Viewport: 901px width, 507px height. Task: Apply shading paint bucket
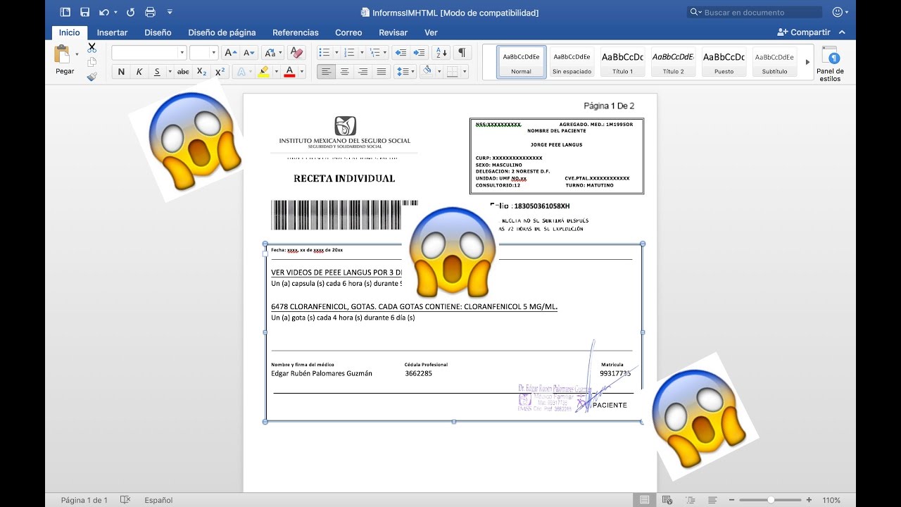click(x=427, y=72)
